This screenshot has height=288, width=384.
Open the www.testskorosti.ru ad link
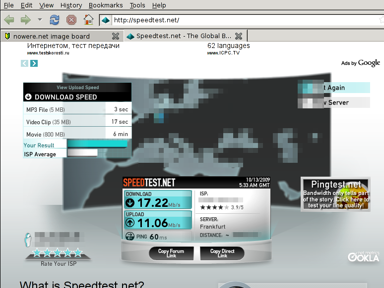tap(48, 53)
